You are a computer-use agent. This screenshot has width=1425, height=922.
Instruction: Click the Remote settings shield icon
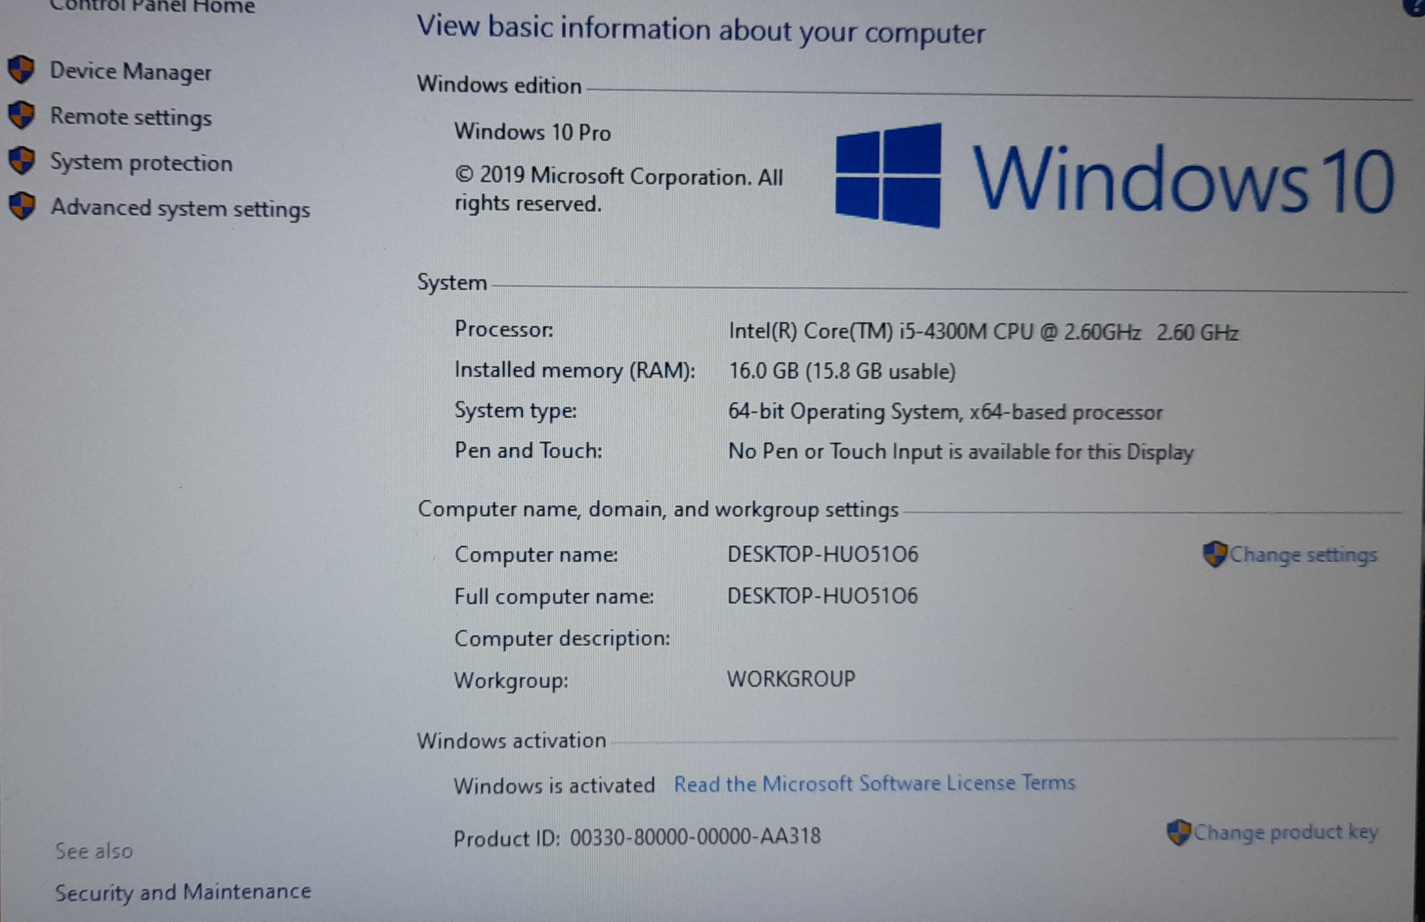click(22, 115)
